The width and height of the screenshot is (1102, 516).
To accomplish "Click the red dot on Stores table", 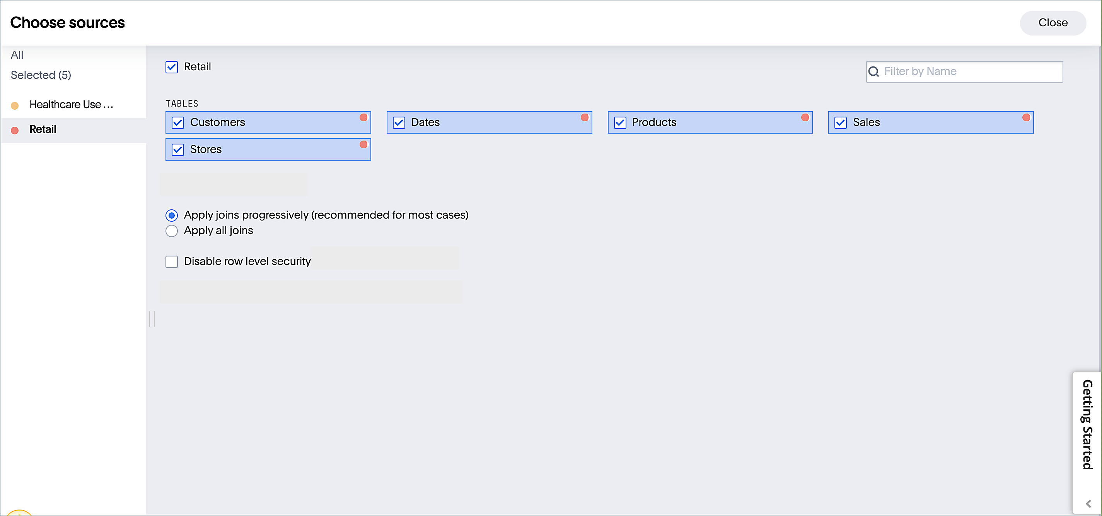I will 363,144.
